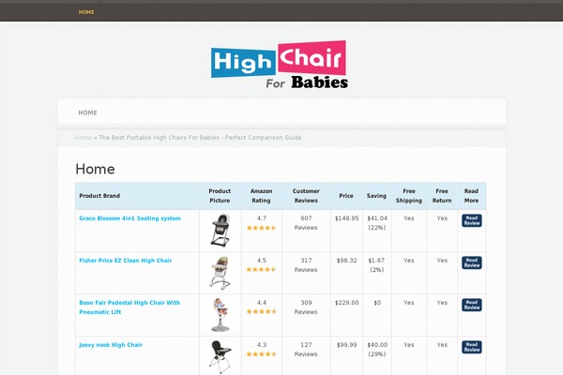Open Joovy nook High Chair link
The width and height of the screenshot is (563, 375).
click(111, 345)
